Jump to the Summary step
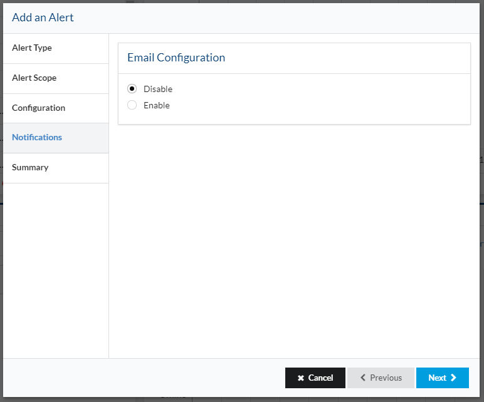Screen dimensions: 484x402 pyautogui.click(x=56, y=168)
